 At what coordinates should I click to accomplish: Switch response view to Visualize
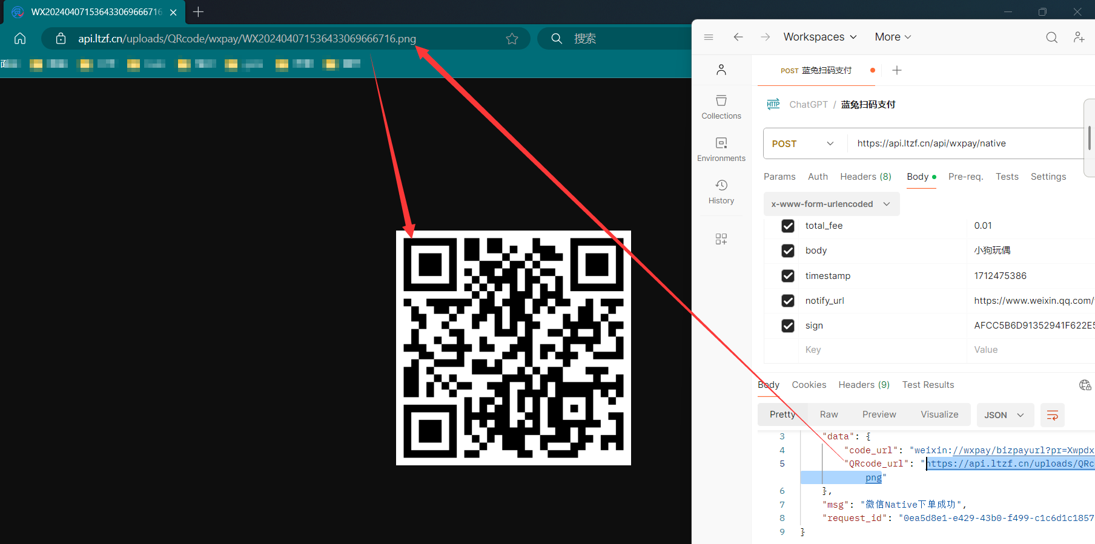pos(939,415)
